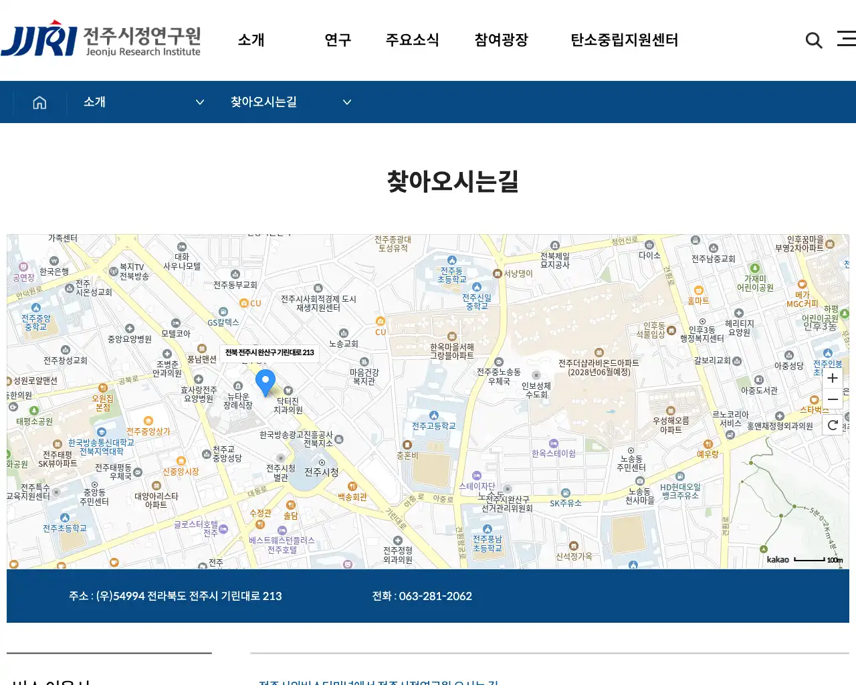
Task: Click 전주풍남초등학교 map marker
Action: point(488,529)
